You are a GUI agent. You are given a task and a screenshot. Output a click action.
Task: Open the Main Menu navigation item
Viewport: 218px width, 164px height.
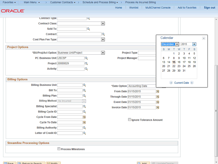coord(32,2)
